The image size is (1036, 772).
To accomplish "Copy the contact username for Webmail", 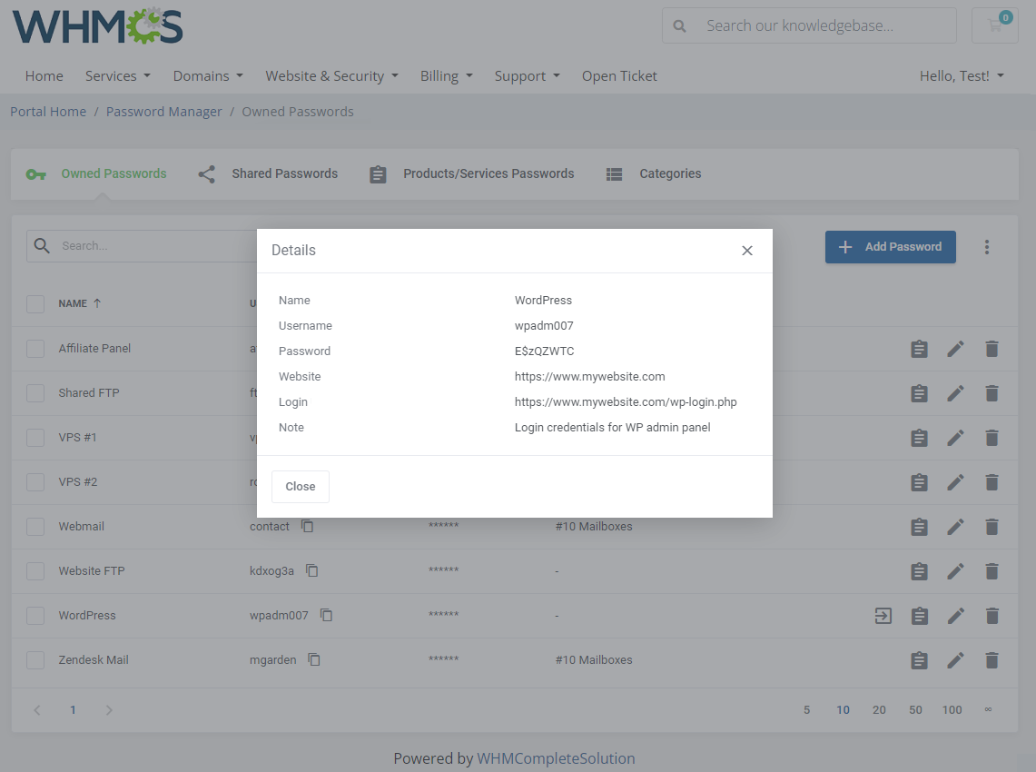I will (x=307, y=526).
